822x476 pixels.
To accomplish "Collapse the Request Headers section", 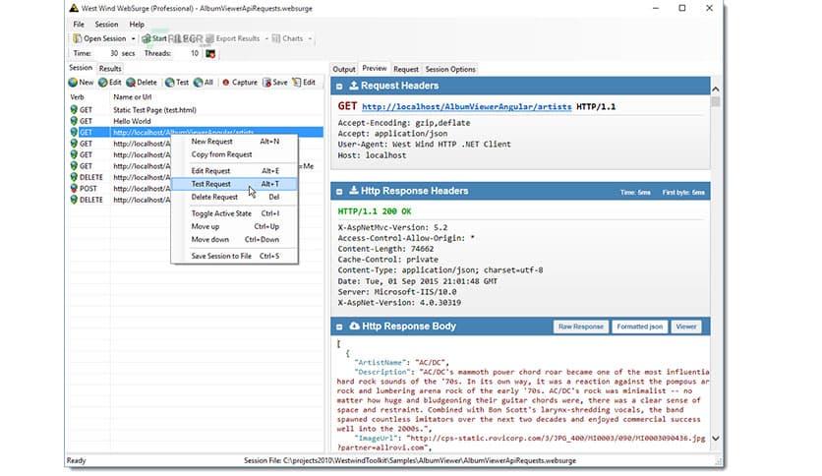I will click(353, 86).
